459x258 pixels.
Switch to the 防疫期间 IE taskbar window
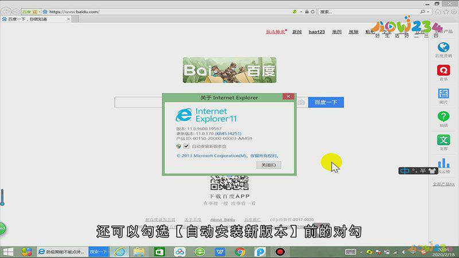coord(63,252)
